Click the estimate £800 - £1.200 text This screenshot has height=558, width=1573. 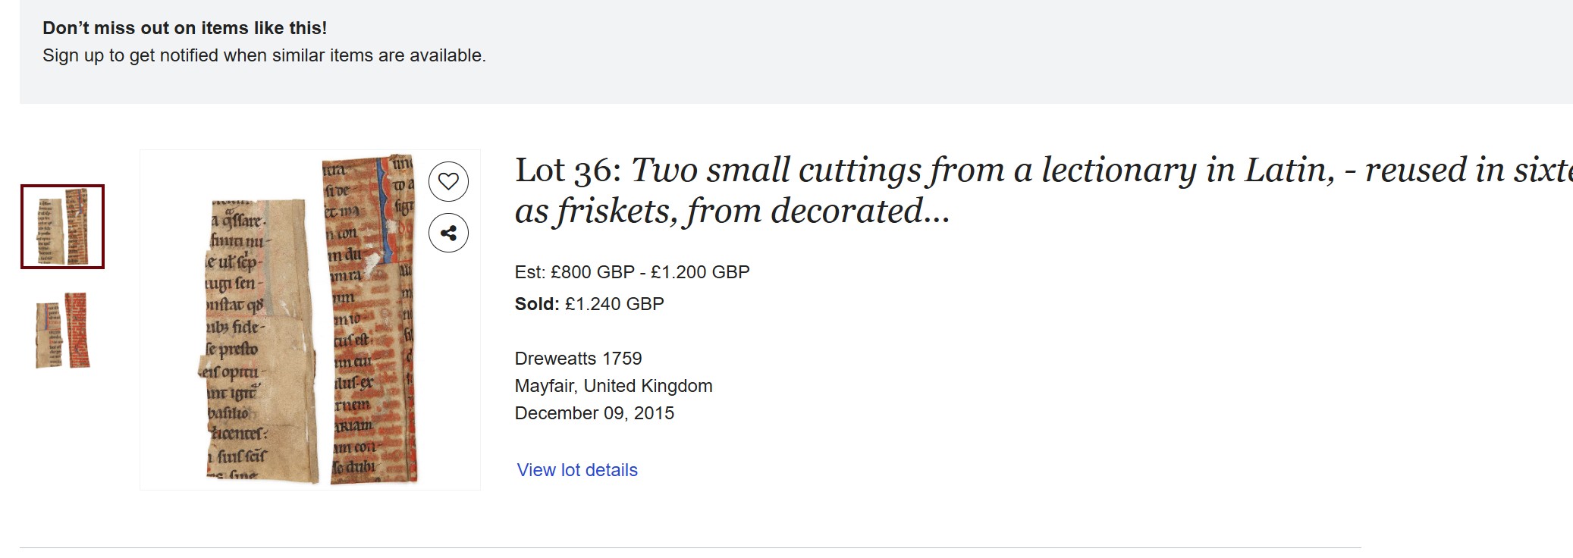coord(650,272)
